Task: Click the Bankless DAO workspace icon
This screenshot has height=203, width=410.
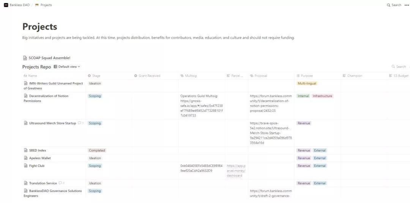Action: (6, 5)
